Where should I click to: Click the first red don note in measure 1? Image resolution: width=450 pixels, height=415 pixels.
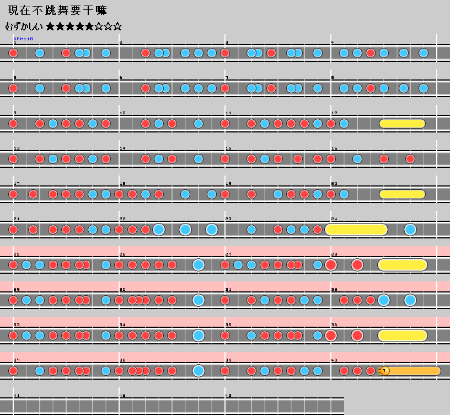[x=13, y=53]
